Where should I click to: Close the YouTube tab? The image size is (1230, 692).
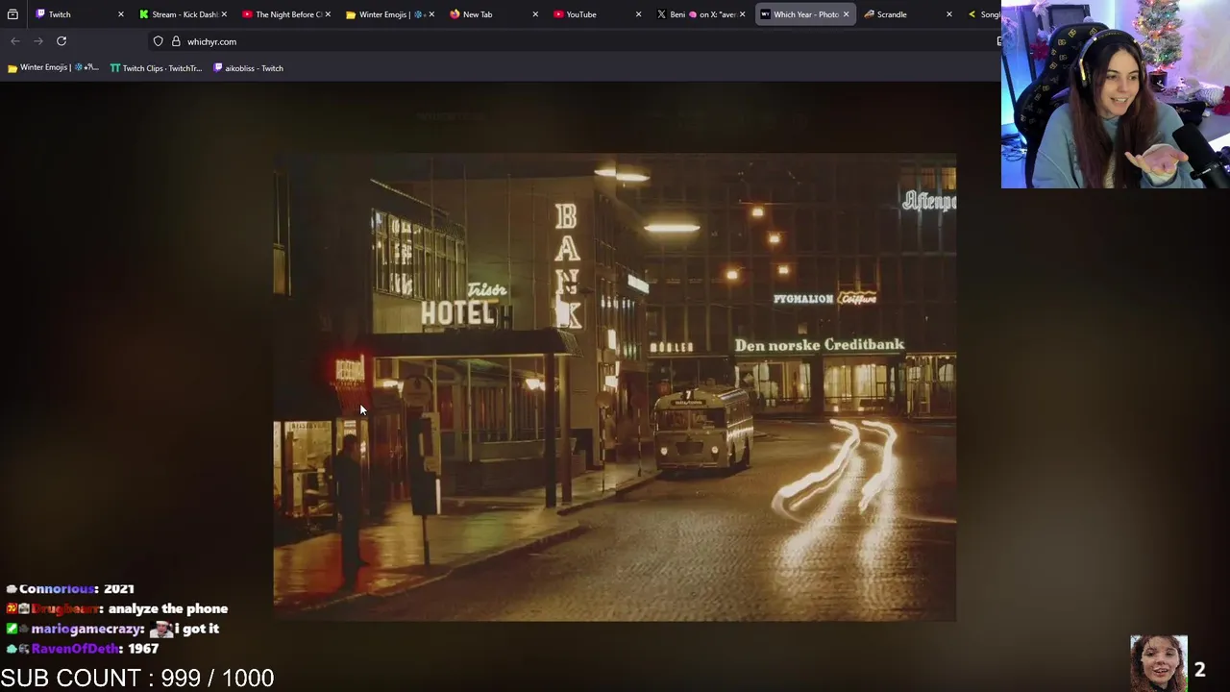click(x=639, y=14)
